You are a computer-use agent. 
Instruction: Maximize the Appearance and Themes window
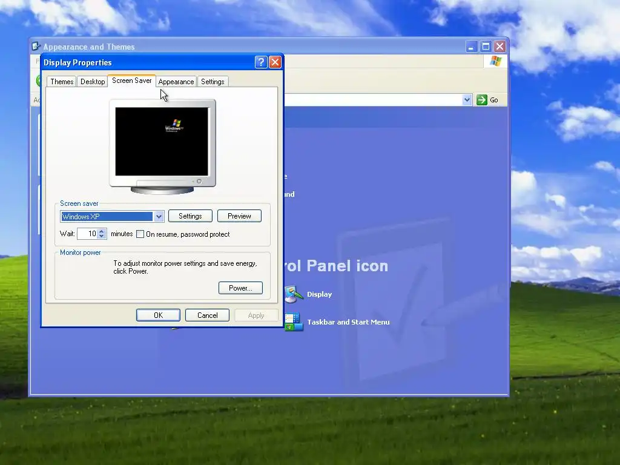(486, 47)
